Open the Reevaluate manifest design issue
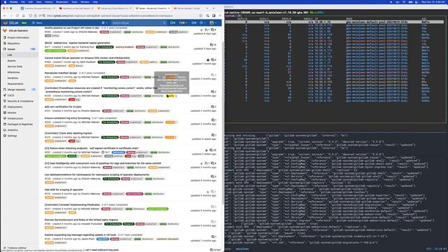 click(61, 73)
